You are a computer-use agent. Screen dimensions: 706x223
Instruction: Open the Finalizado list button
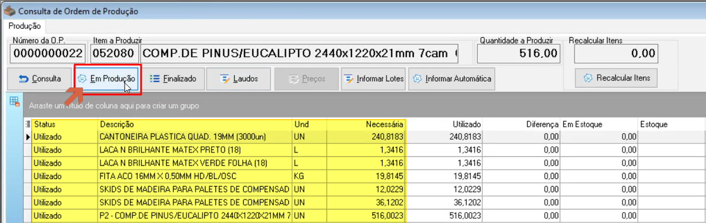(173, 79)
